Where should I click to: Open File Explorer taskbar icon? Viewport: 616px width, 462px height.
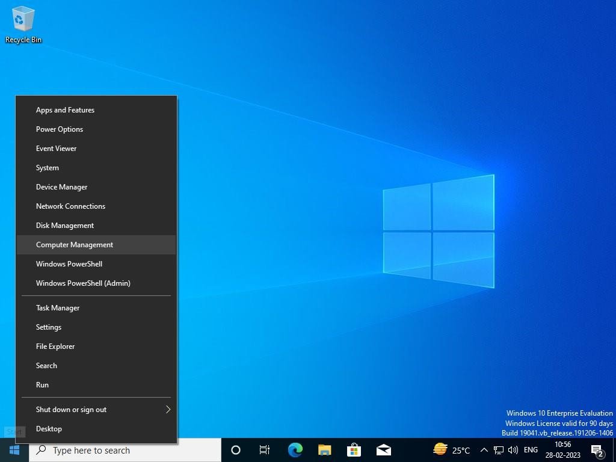[x=324, y=450]
